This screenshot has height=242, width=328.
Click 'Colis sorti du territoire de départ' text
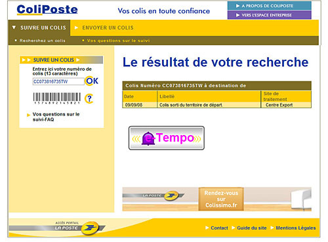coord(191,105)
